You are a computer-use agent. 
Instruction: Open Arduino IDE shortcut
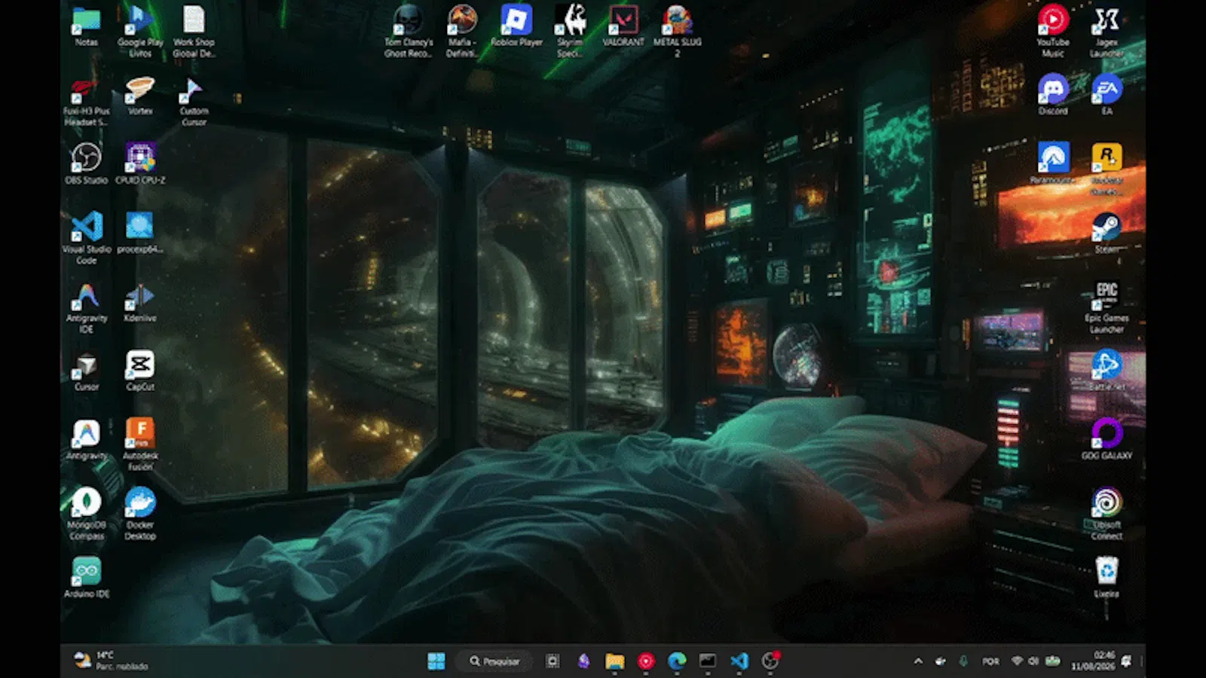point(86,577)
